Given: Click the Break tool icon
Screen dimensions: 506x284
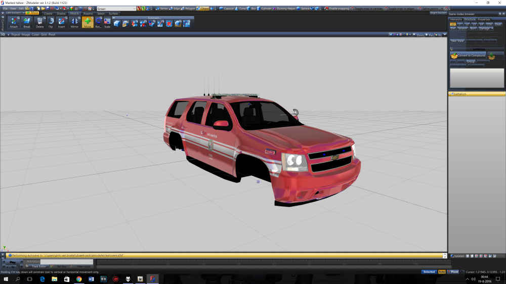Looking at the screenshot, I should [x=27, y=22].
